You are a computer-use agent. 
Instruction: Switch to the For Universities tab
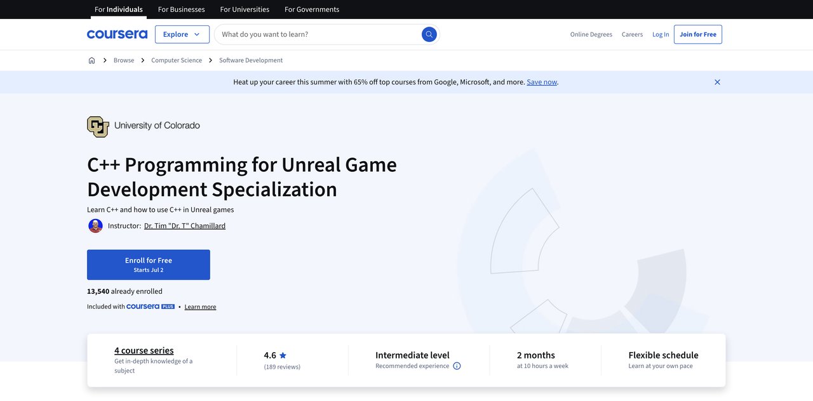(x=245, y=10)
